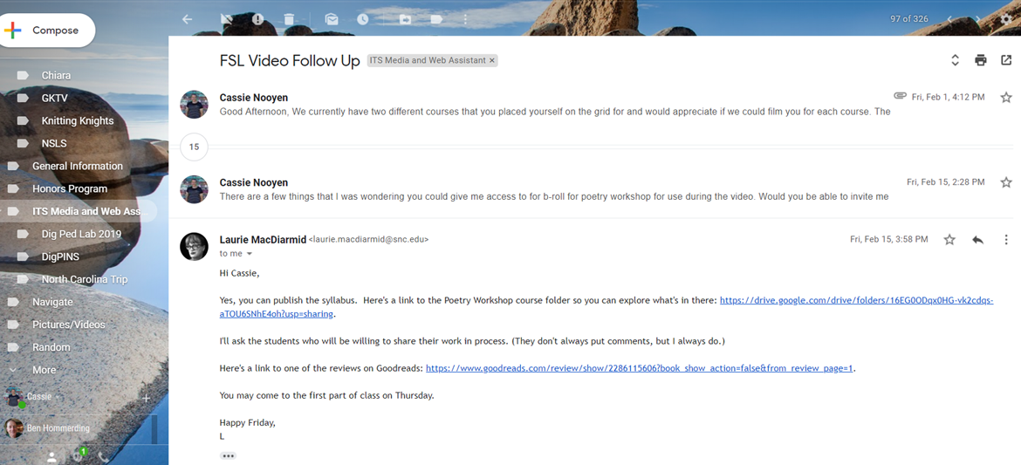Open the Goodreads review link
The width and height of the screenshot is (1021, 465).
pyautogui.click(x=639, y=368)
